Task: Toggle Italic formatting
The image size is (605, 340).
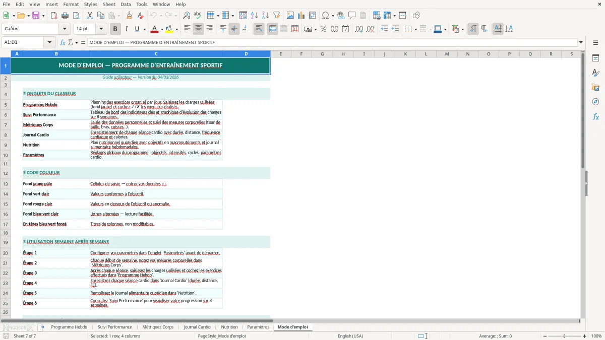Action: coord(127,29)
